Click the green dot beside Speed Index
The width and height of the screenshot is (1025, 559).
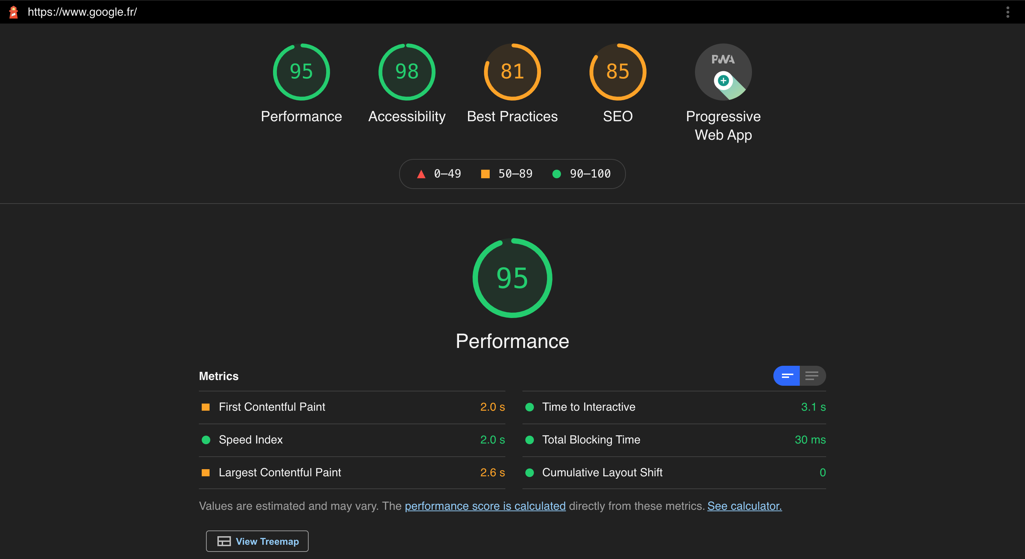(206, 440)
